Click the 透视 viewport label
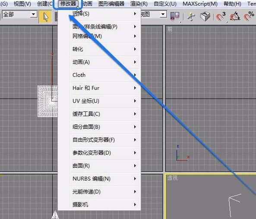The width and height of the screenshot is (256, 219). point(172,178)
